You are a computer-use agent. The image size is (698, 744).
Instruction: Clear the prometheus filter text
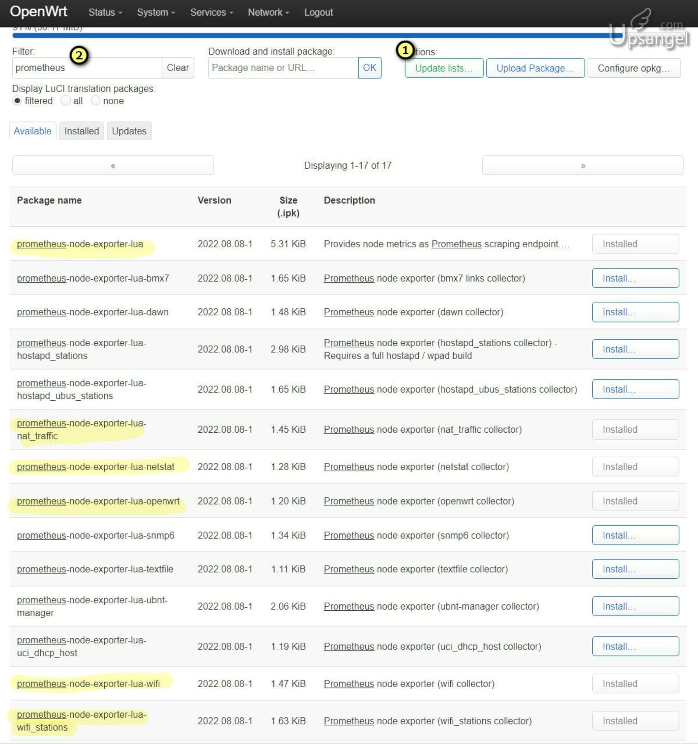point(178,68)
